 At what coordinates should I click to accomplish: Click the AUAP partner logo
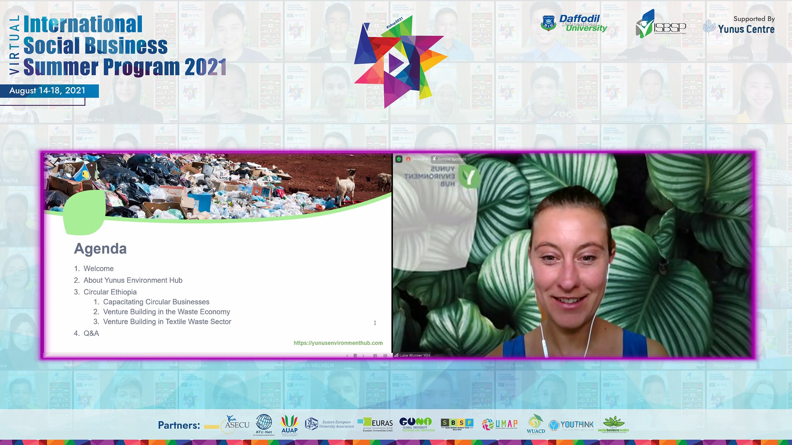click(x=289, y=425)
